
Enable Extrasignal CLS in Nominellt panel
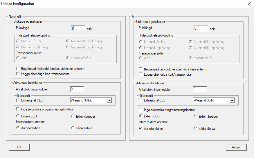[18, 101]
